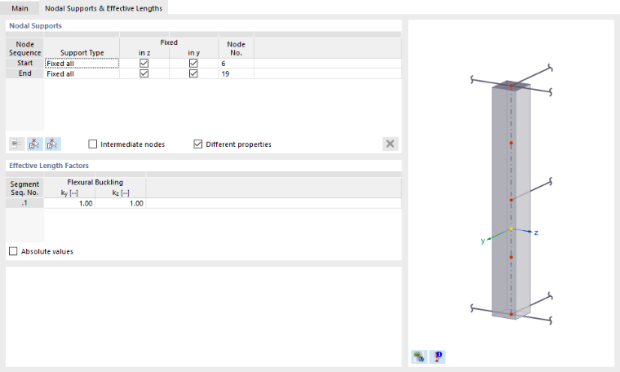Viewport: 620px width, 372px height.
Task: Click the first delete nodal support icon
Action: click(x=35, y=144)
